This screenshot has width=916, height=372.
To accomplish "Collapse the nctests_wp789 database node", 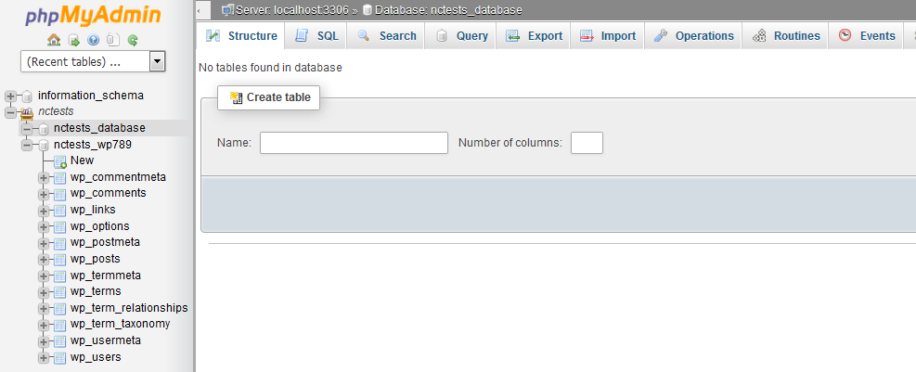I will point(27,145).
